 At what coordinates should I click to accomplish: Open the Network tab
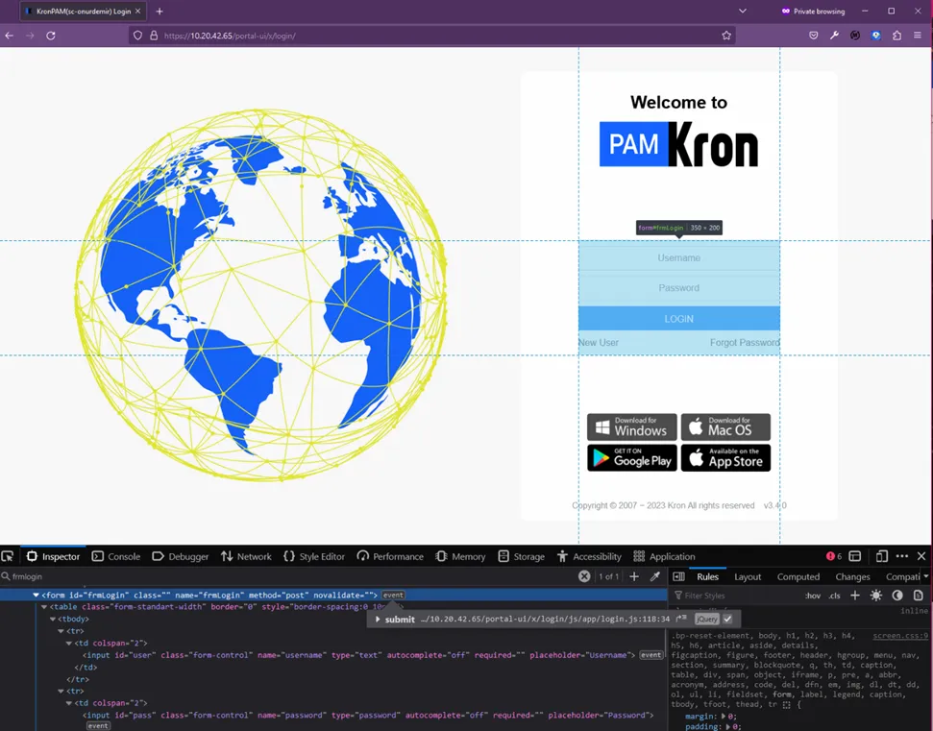click(x=246, y=556)
